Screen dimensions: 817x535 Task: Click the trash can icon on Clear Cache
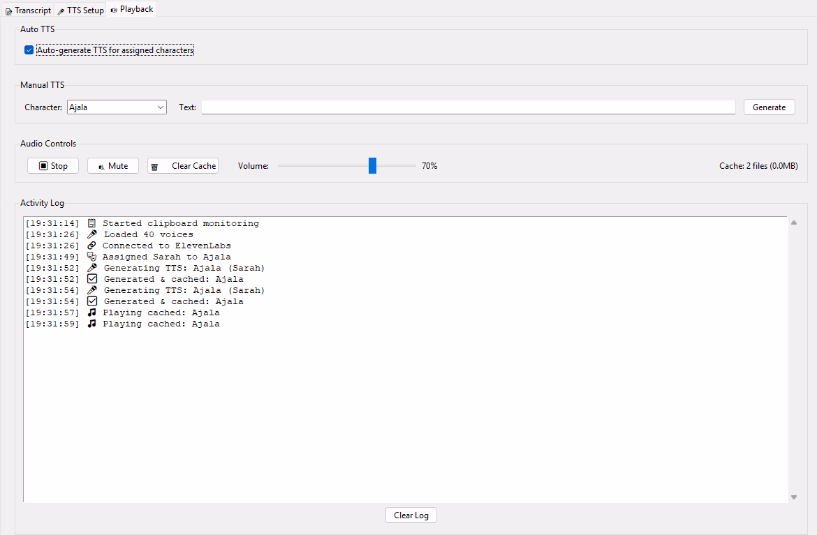[x=155, y=167]
